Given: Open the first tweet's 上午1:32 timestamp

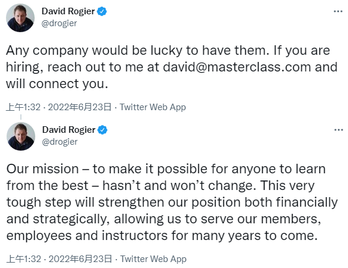Looking at the screenshot, I should click(x=23, y=107).
